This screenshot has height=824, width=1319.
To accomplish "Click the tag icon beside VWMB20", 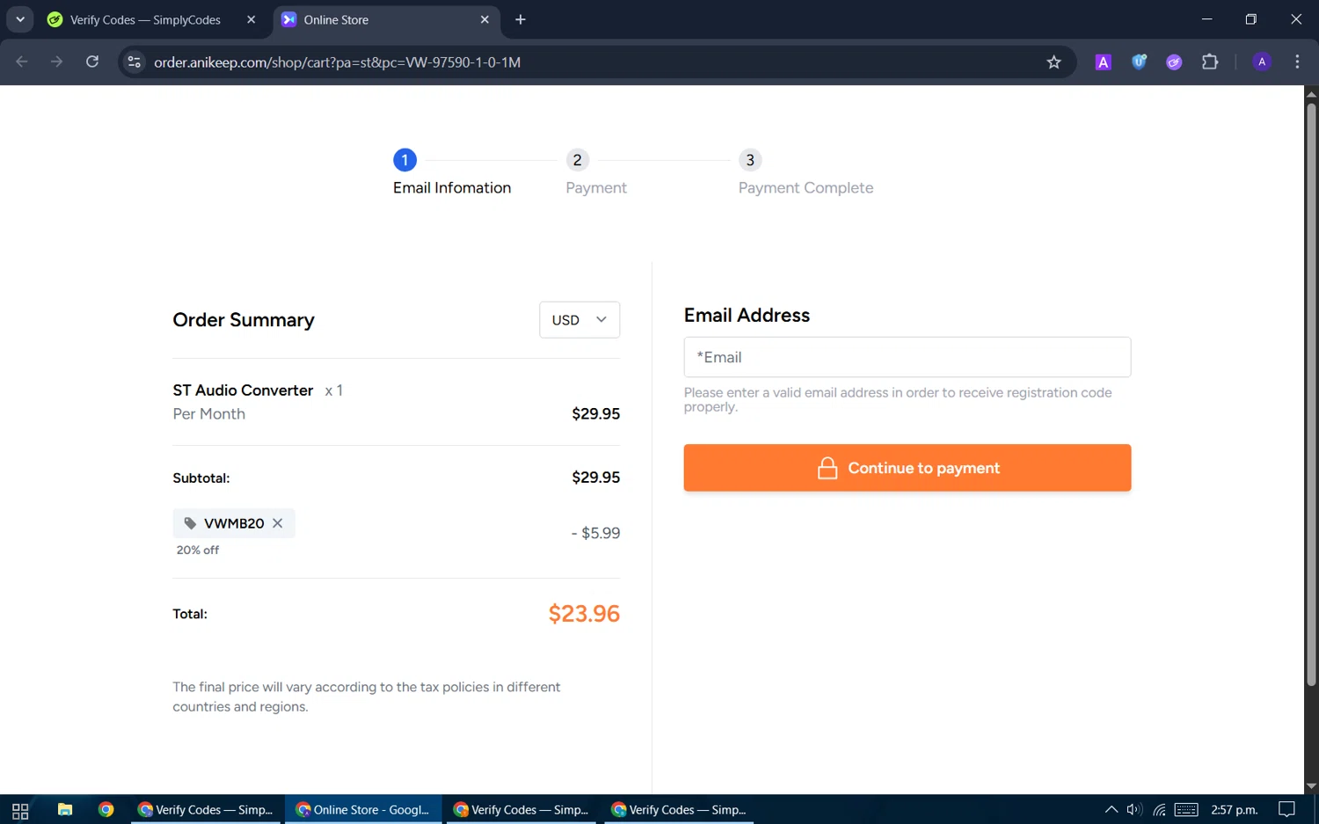I will pyautogui.click(x=190, y=523).
